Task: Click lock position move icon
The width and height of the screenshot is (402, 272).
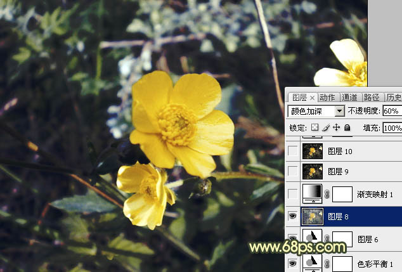Action: [x=337, y=127]
